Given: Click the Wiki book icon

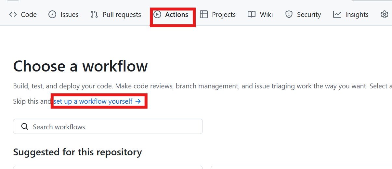Looking at the screenshot, I should point(252,15).
